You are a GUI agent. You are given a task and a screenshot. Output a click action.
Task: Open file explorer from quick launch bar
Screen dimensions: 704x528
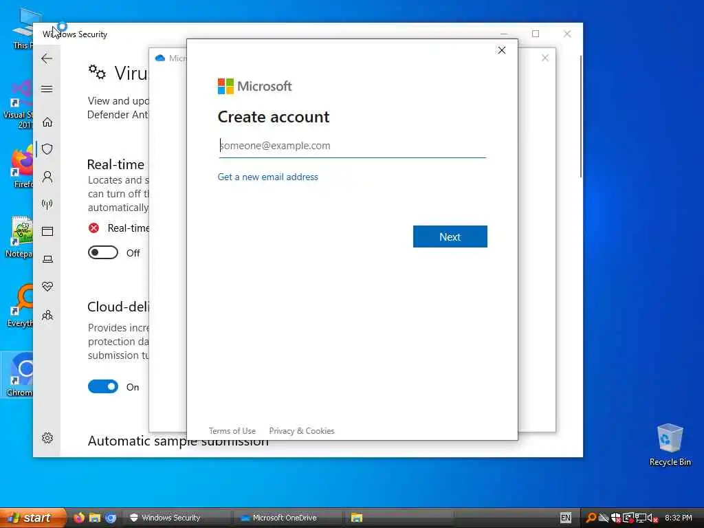pos(95,518)
